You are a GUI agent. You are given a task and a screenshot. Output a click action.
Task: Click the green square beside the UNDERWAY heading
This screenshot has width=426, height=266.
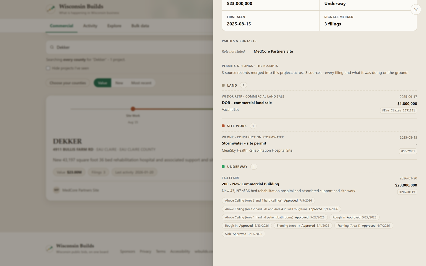click(223, 167)
